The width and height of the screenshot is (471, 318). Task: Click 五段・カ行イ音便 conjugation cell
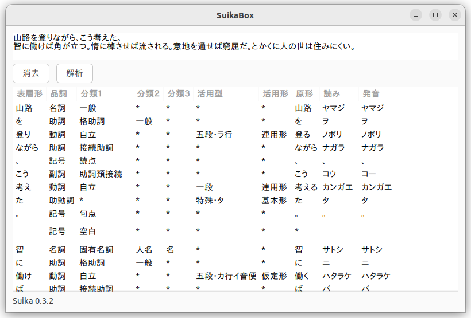point(226,276)
